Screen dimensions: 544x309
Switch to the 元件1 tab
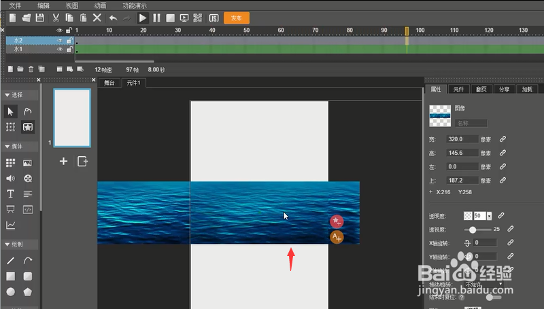click(x=133, y=83)
